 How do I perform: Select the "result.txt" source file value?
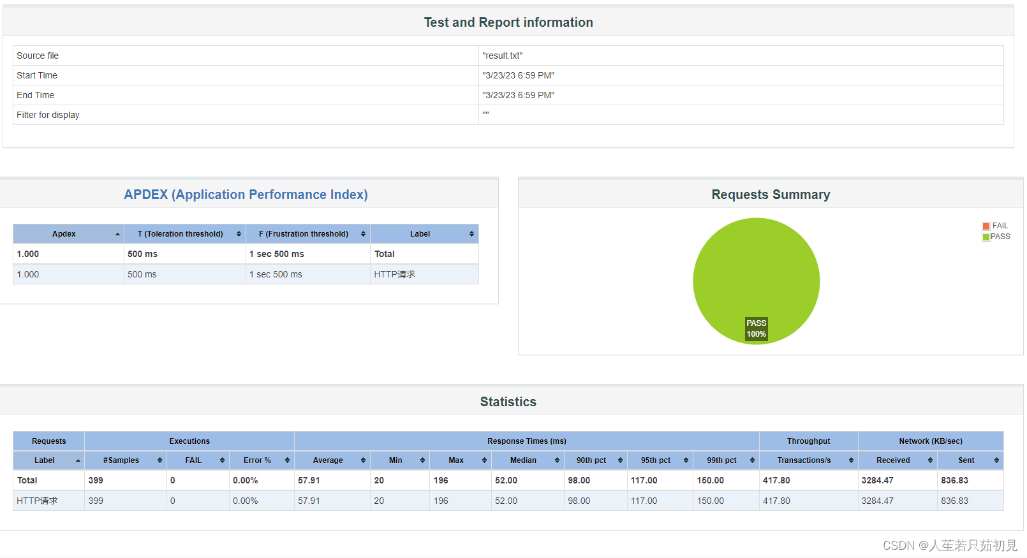click(503, 55)
